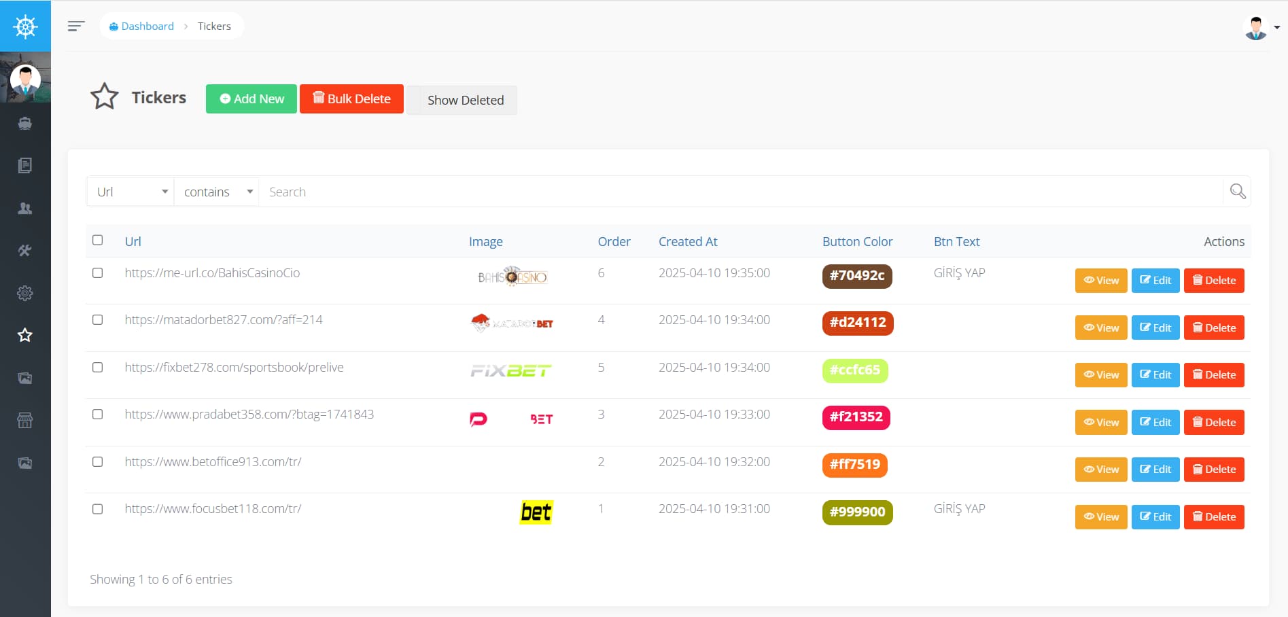The width and height of the screenshot is (1288, 617).
Task: Click the magnifying glass search icon
Action: pos(1238,192)
